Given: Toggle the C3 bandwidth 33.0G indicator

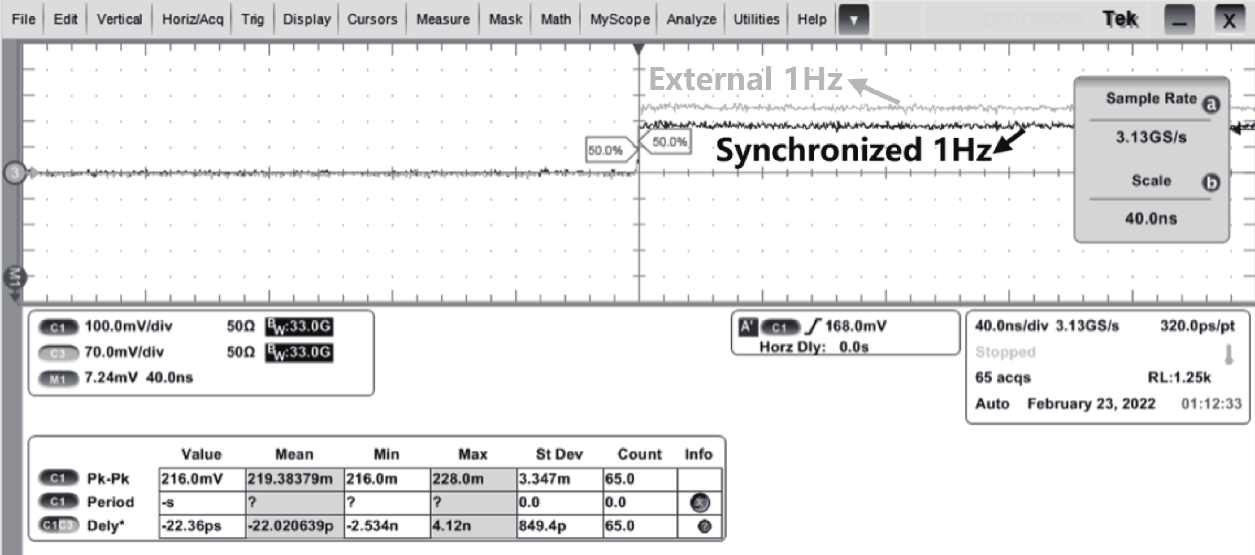Looking at the screenshot, I should click(x=299, y=352).
